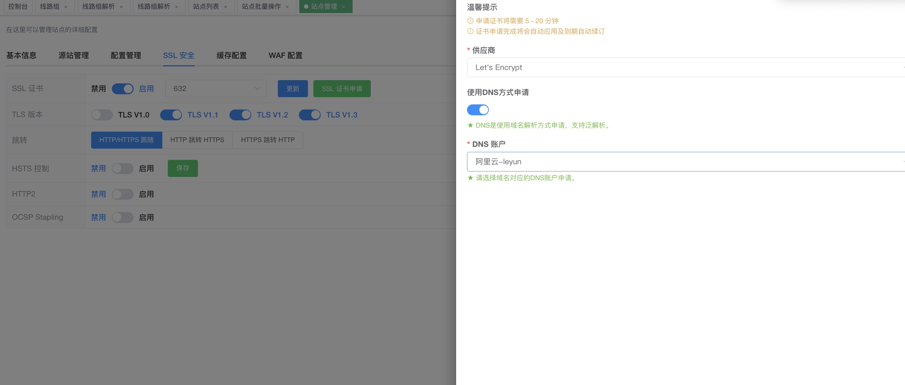Close the 站点列表 tab
Screen dimensions: 905x385
point(226,7)
